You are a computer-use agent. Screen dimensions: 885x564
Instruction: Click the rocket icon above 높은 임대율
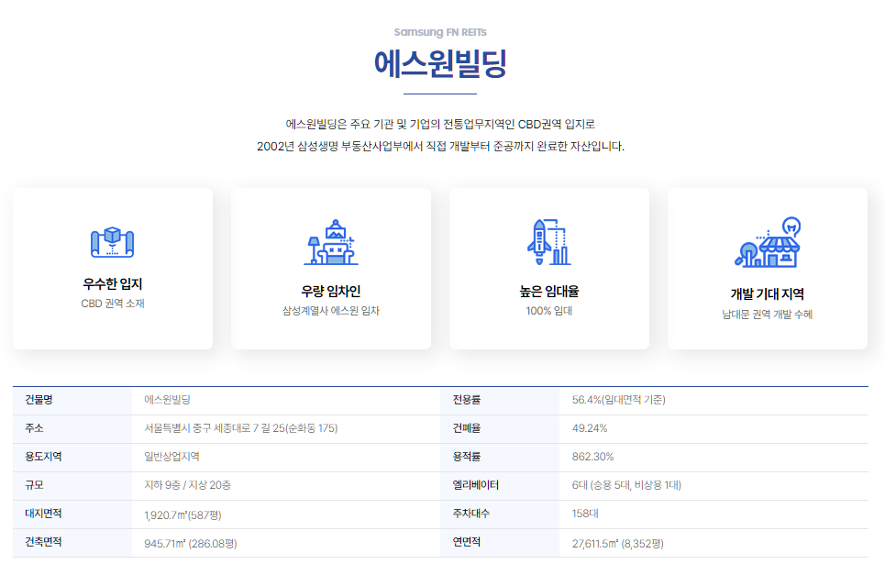tap(548, 242)
